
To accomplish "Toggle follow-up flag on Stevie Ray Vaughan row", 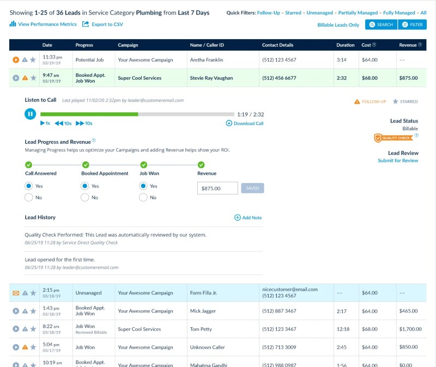I will point(25,78).
